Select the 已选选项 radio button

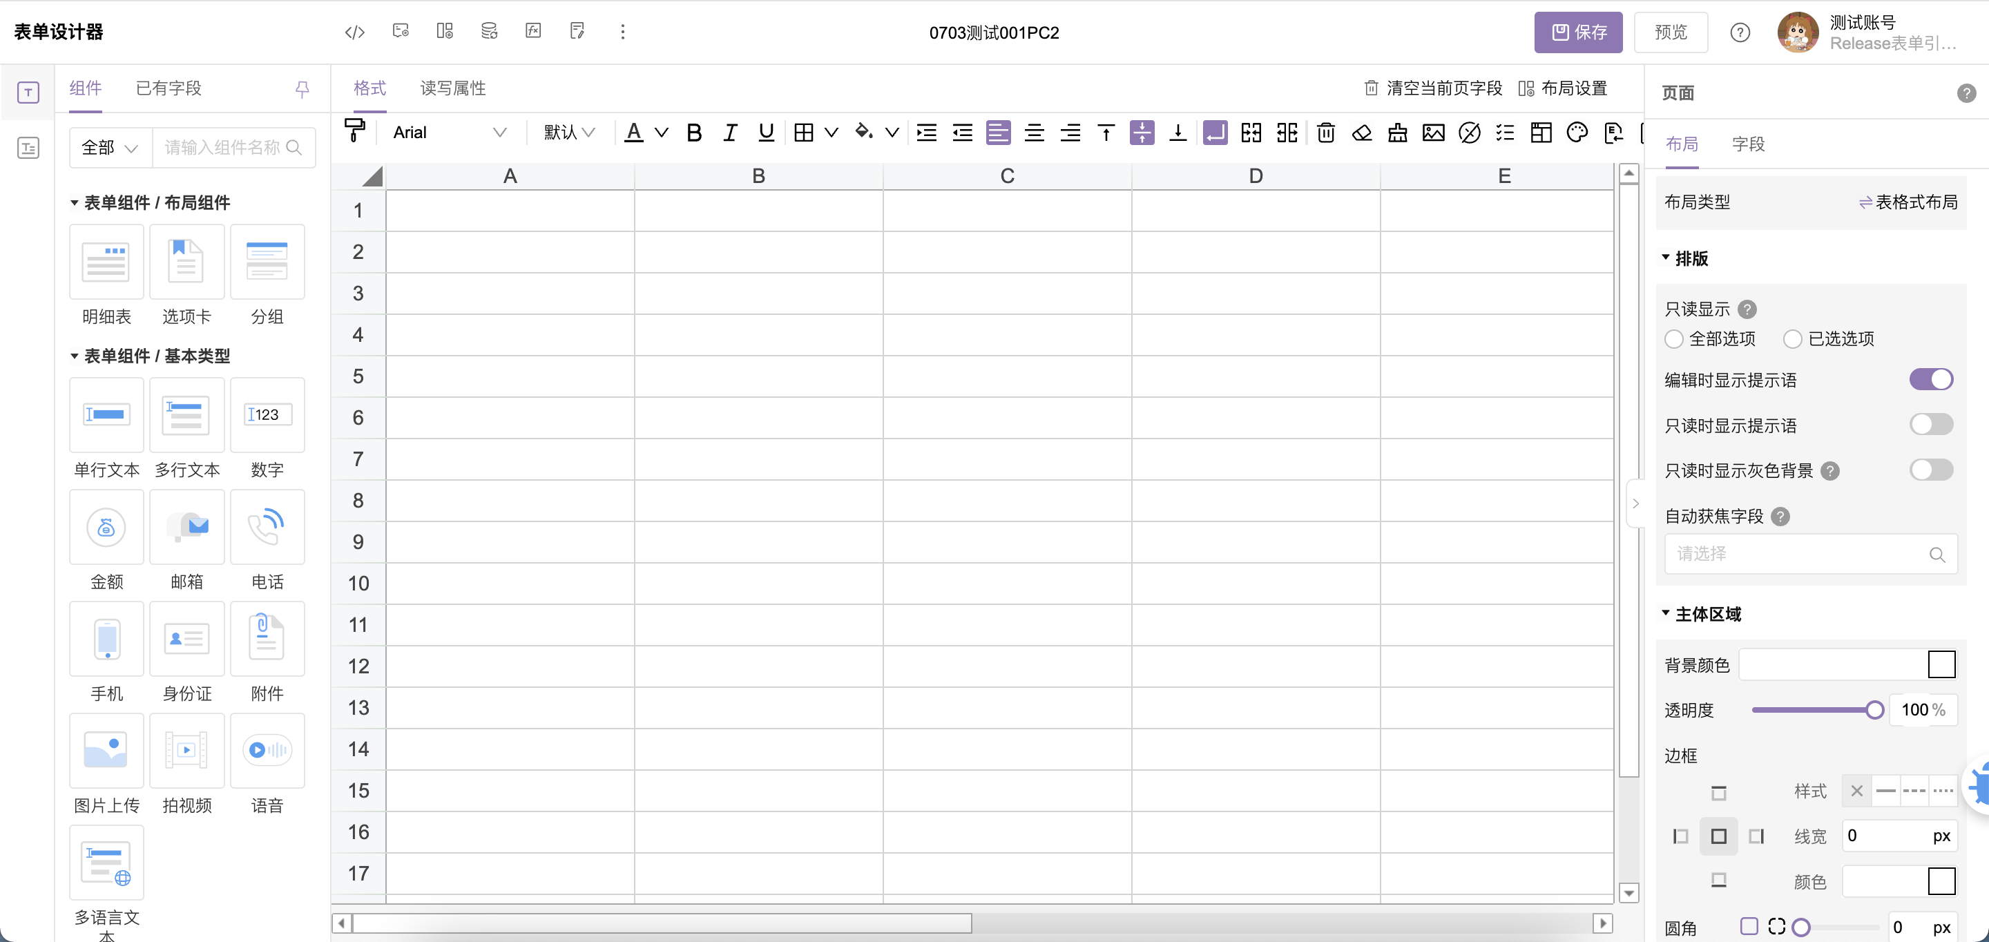click(1792, 339)
